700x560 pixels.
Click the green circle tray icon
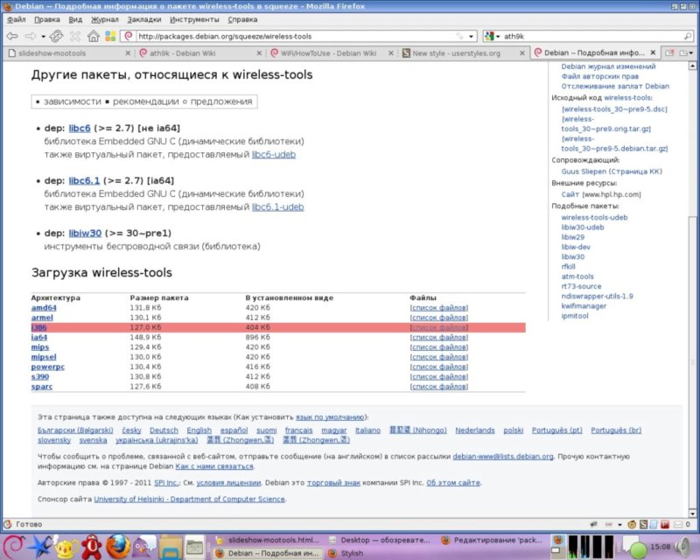tap(638, 549)
